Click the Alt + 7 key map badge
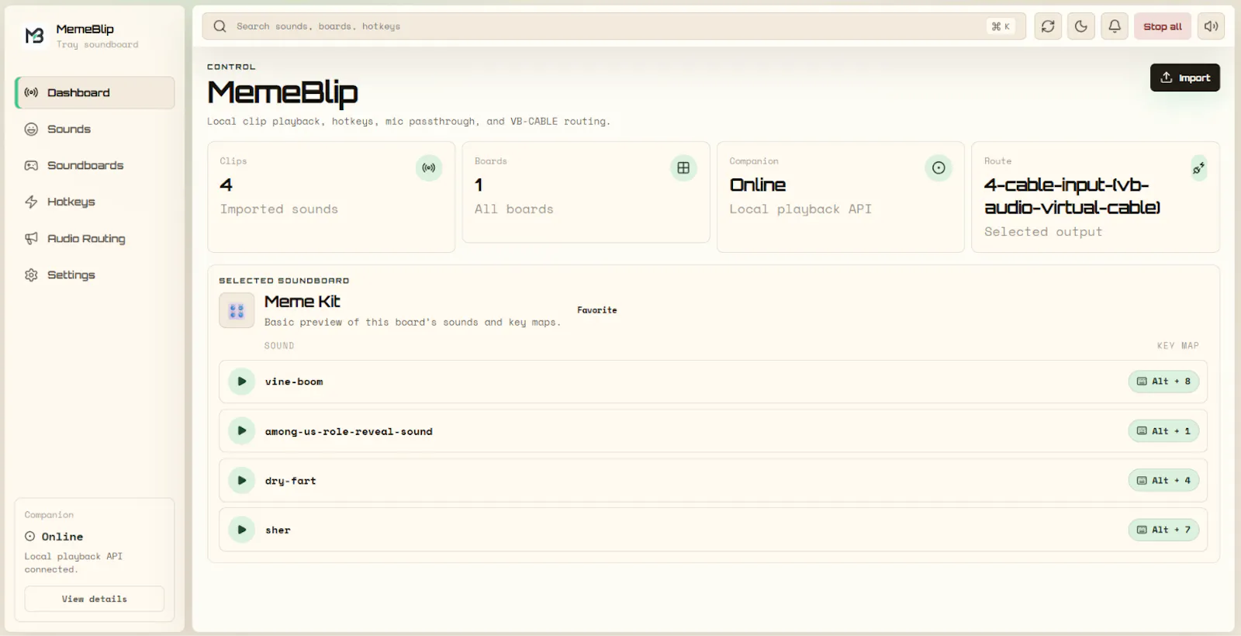The height and width of the screenshot is (636, 1241). coord(1163,530)
